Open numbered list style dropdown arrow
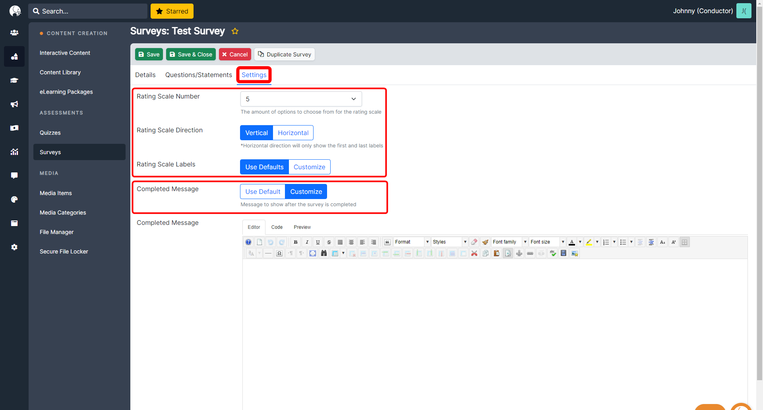This screenshot has height=410, width=763. [x=614, y=242]
